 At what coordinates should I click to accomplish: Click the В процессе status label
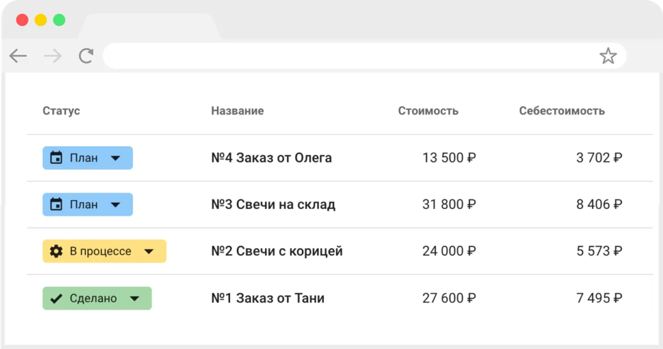pos(101,252)
